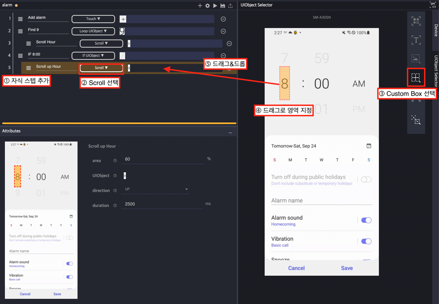Remove the Add alarm step
Viewport: 439px width, 304px height.
pyautogui.click(x=223, y=19)
